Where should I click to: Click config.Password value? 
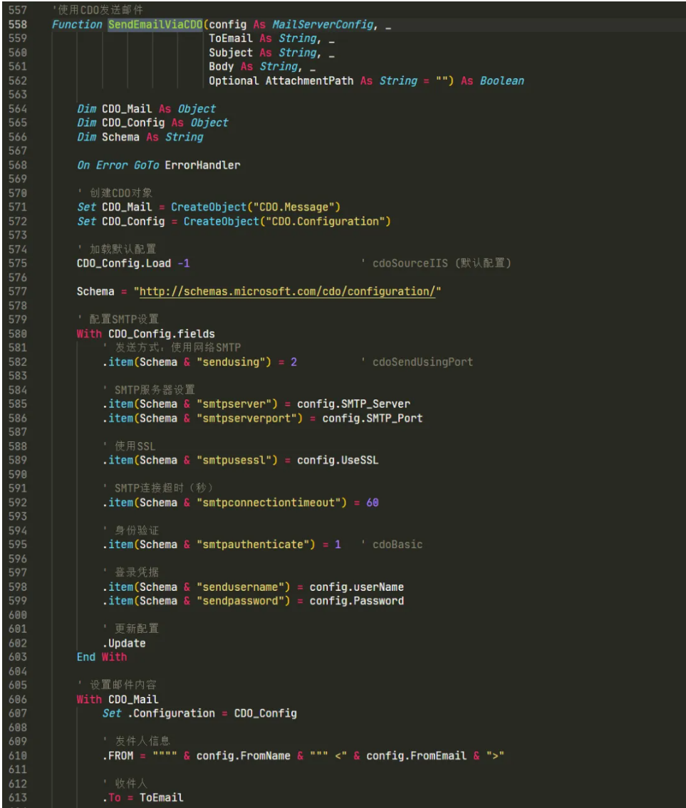pos(357,601)
